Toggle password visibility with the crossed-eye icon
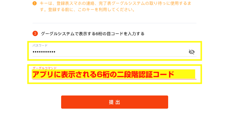243x131 pixels. (192, 52)
